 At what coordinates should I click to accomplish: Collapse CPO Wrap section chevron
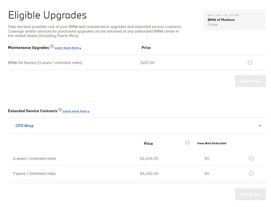pos(260,126)
